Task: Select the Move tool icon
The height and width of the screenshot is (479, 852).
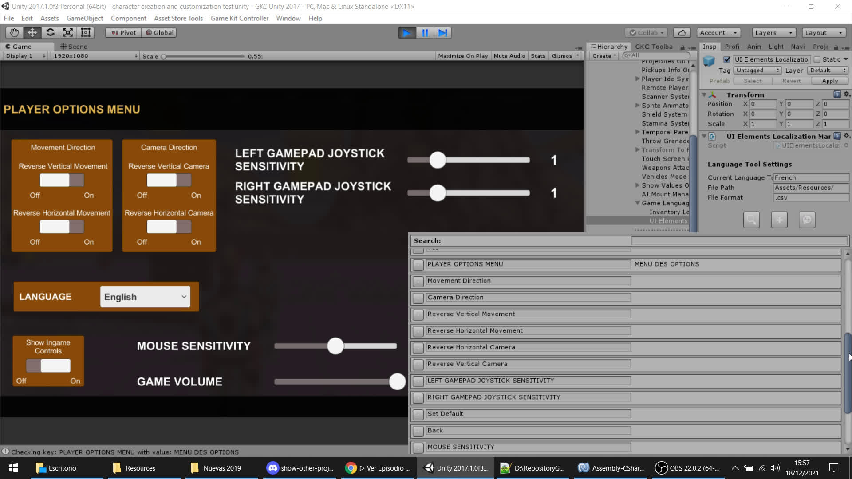Action: click(x=32, y=33)
